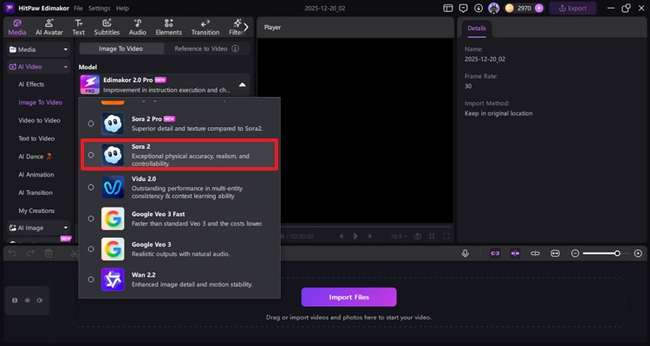Click the Redo arrow in timeline toolbar

[x=30, y=253]
